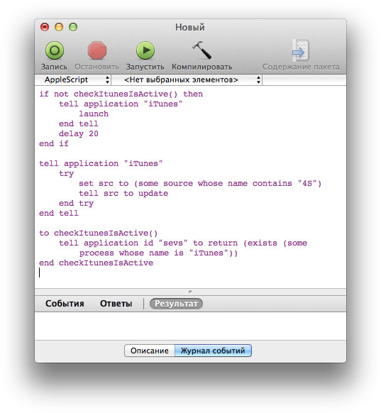Close the Новый window

click(x=45, y=27)
